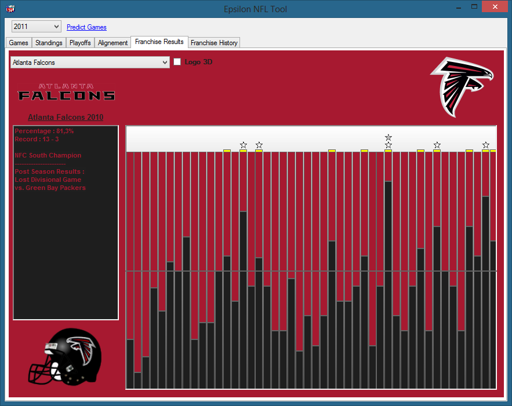Viewport: 512px width, 406px height.
Task: Click the rightmost star in the chart
Action: click(x=485, y=145)
